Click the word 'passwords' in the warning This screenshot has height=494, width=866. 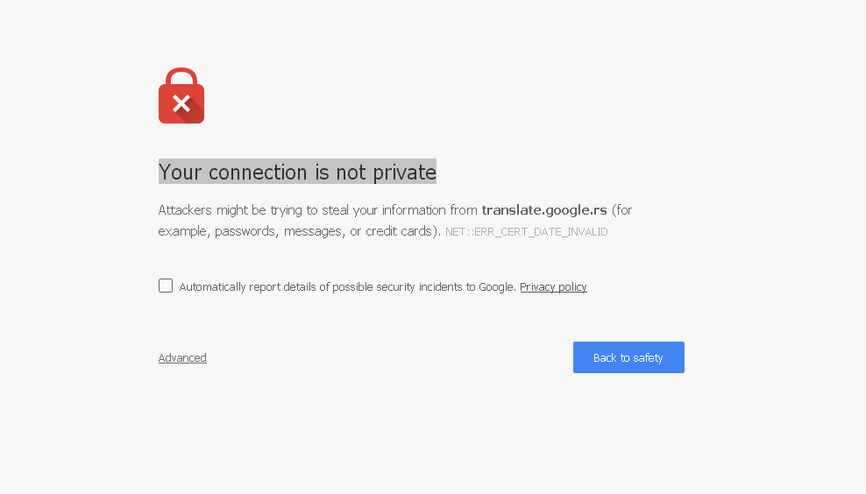245,231
